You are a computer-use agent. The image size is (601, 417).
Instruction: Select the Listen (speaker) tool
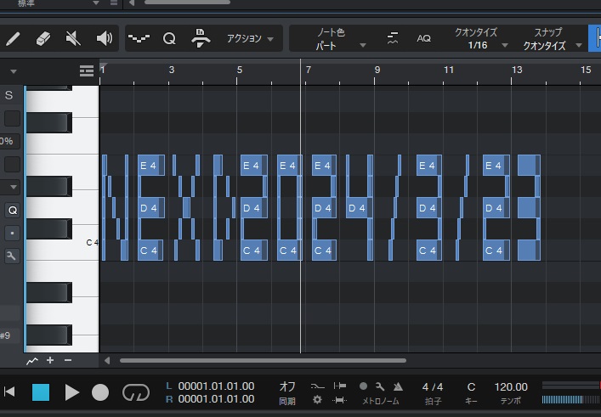pos(104,39)
